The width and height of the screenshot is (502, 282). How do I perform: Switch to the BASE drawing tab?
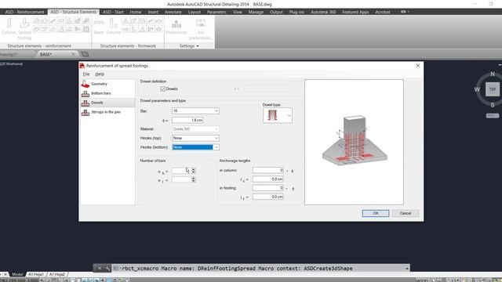pos(45,54)
